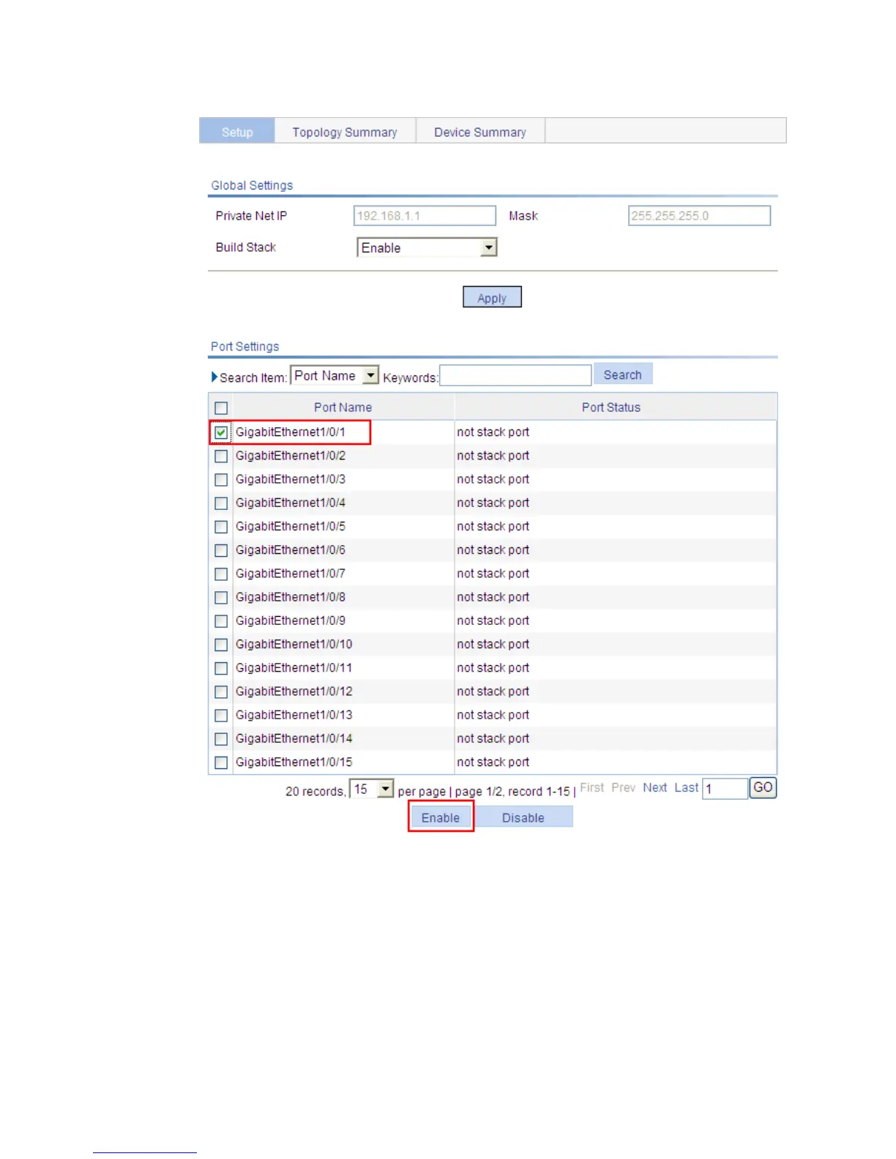Click the Enable button below the table
This screenshot has width=896, height=1159.
(441, 817)
